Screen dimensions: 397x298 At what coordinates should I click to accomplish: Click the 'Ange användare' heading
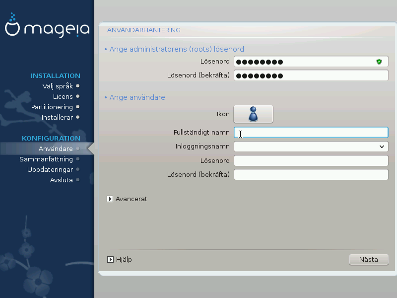[137, 97]
